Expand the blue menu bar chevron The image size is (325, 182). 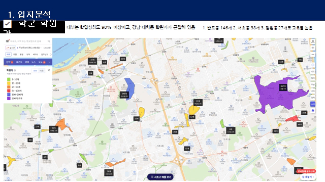(49, 62)
